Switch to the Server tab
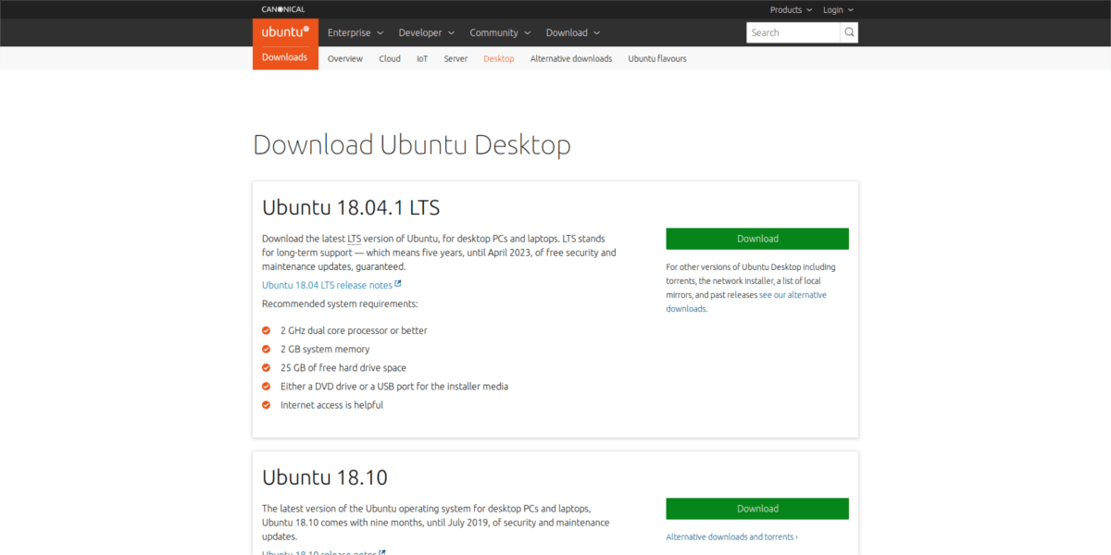This screenshot has height=555, width=1111. coord(456,57)
